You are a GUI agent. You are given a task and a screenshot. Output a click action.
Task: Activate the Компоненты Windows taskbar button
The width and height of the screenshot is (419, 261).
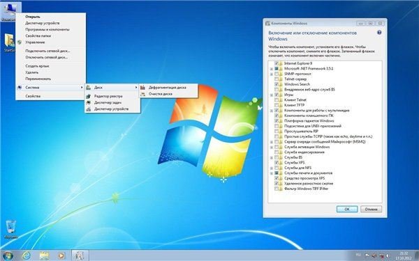[80, 255]
